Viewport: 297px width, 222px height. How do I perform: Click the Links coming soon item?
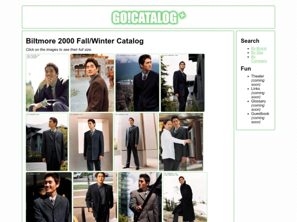point(258,93)
